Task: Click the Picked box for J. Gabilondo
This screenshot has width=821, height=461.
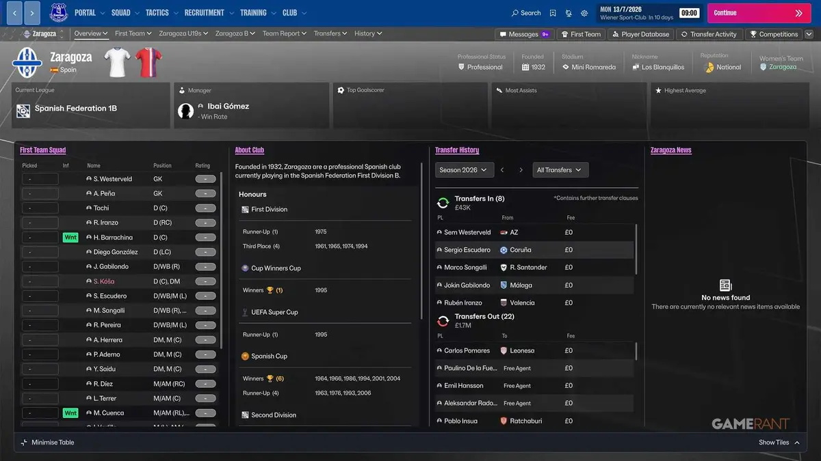Action: (x=40, y=267)
